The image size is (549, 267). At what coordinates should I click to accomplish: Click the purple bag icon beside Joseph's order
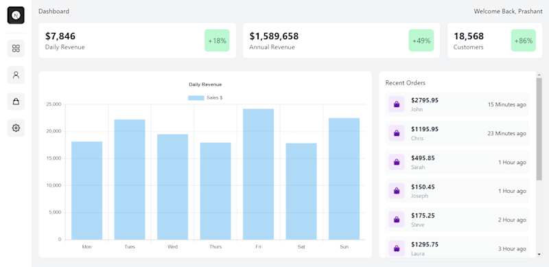click(x=397, y=191)
